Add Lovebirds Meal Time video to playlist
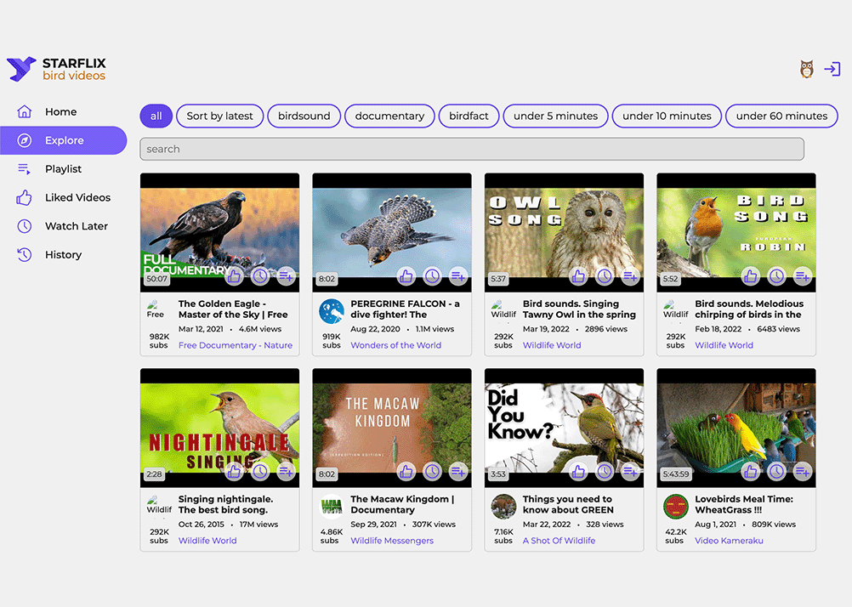This screenshot has height=607, width=852. click(803, 471)
